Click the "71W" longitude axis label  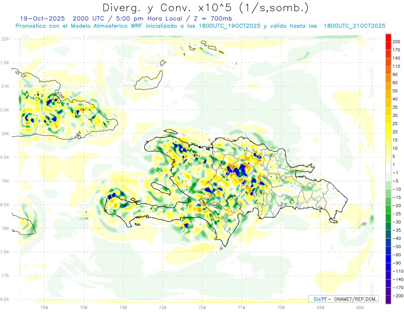[x=241, y=307]
